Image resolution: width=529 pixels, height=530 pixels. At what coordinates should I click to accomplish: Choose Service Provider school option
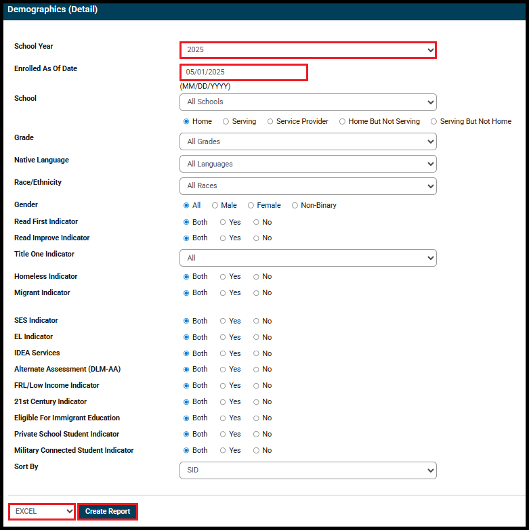click(270, 122)
